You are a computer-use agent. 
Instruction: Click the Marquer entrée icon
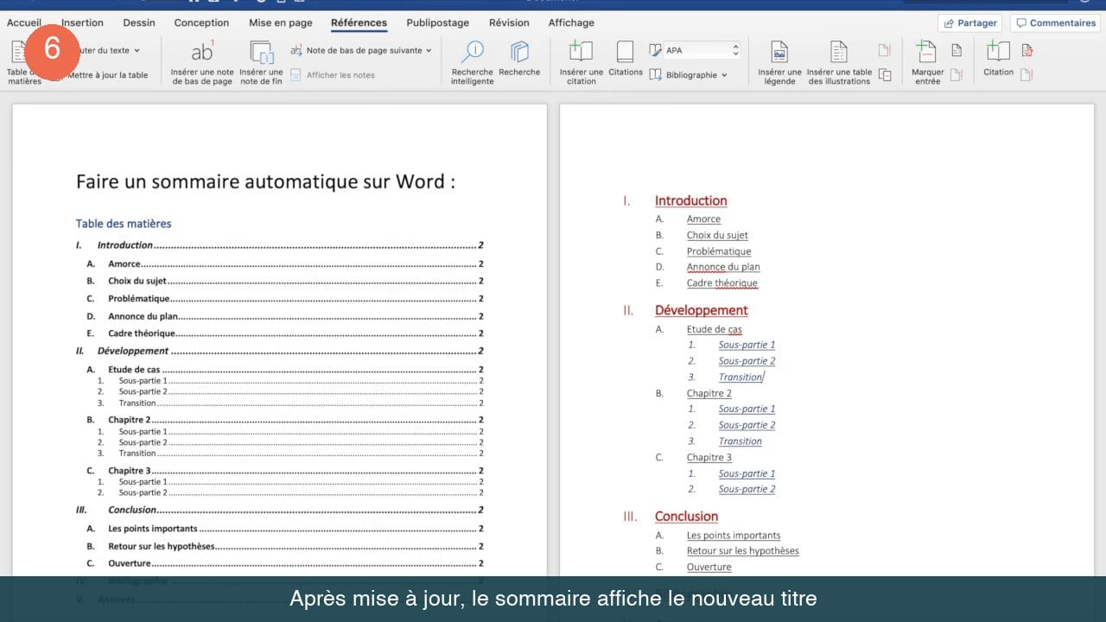[926, 52]
